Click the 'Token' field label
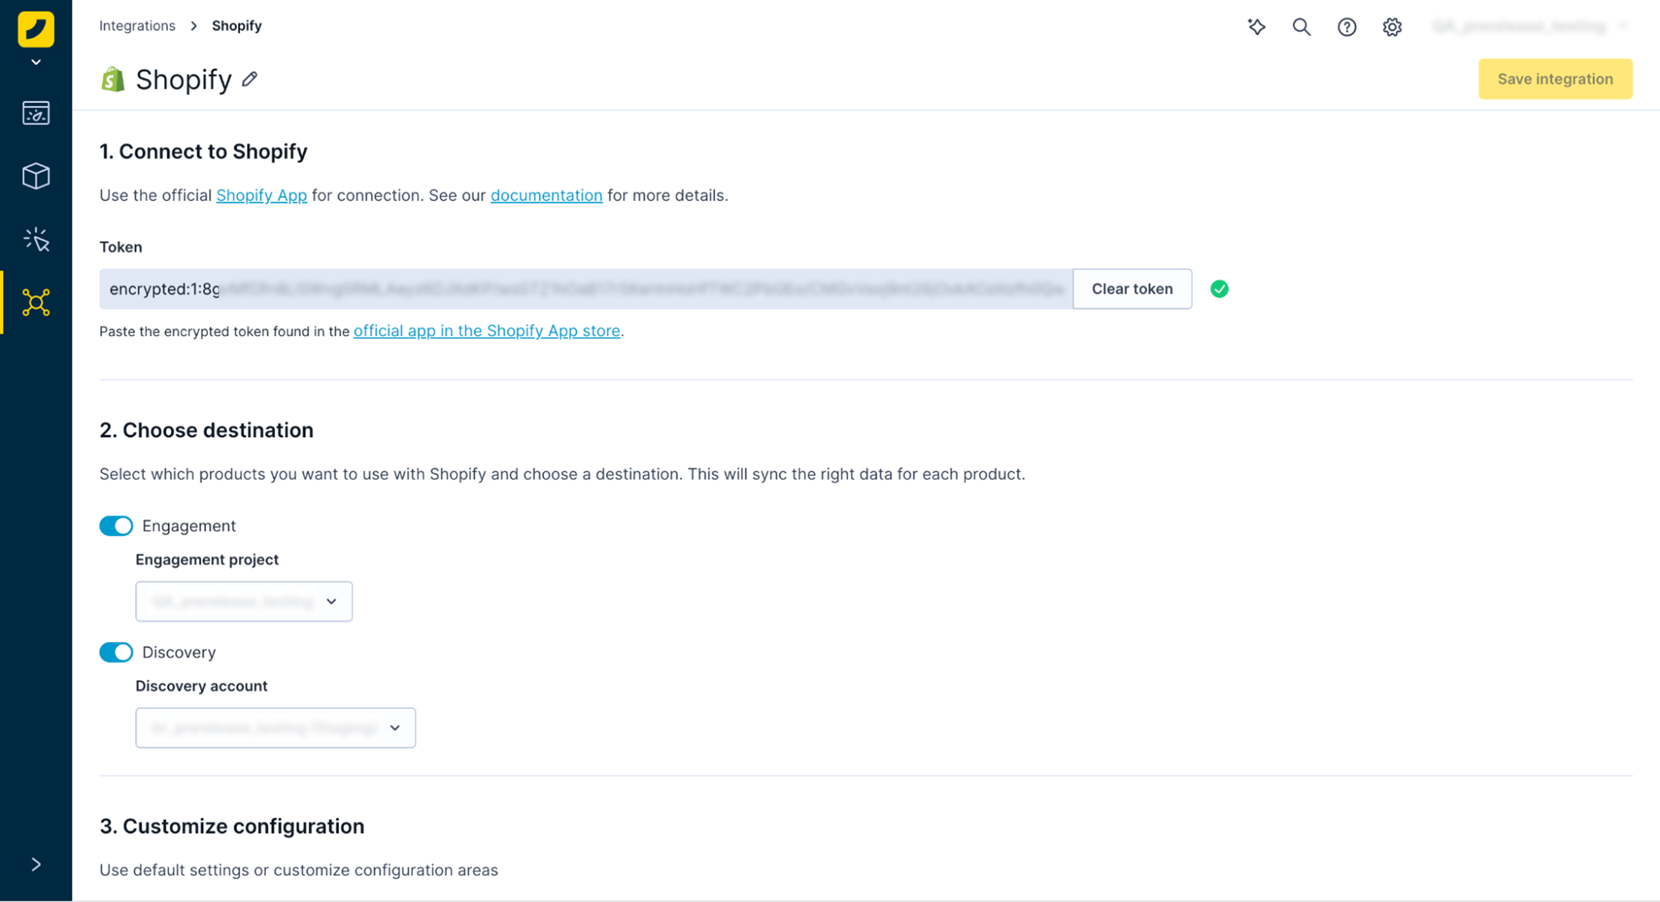Screen dimensions: 1660x902 tap(120, 247)
